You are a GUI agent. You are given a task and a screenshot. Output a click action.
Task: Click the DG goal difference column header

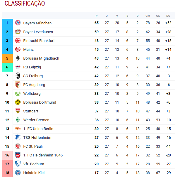pyautogui.click(x=168, y=16)
